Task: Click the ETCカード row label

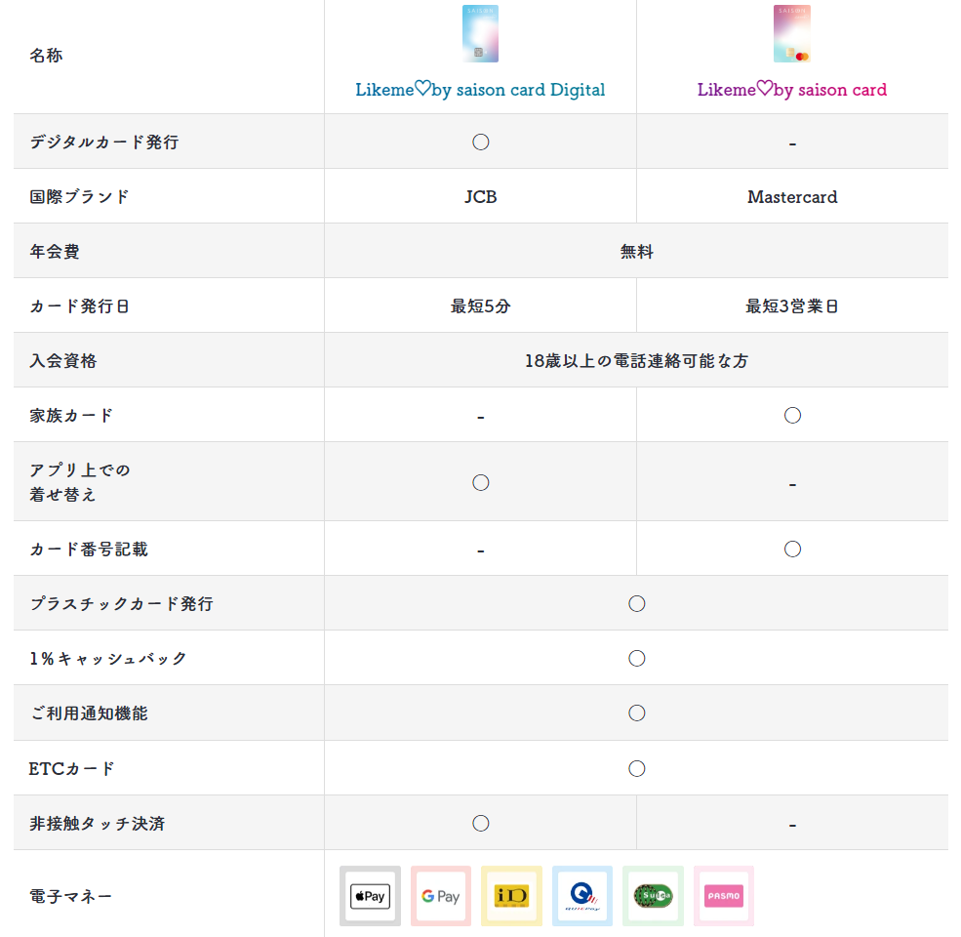Action: pos(71,768)
